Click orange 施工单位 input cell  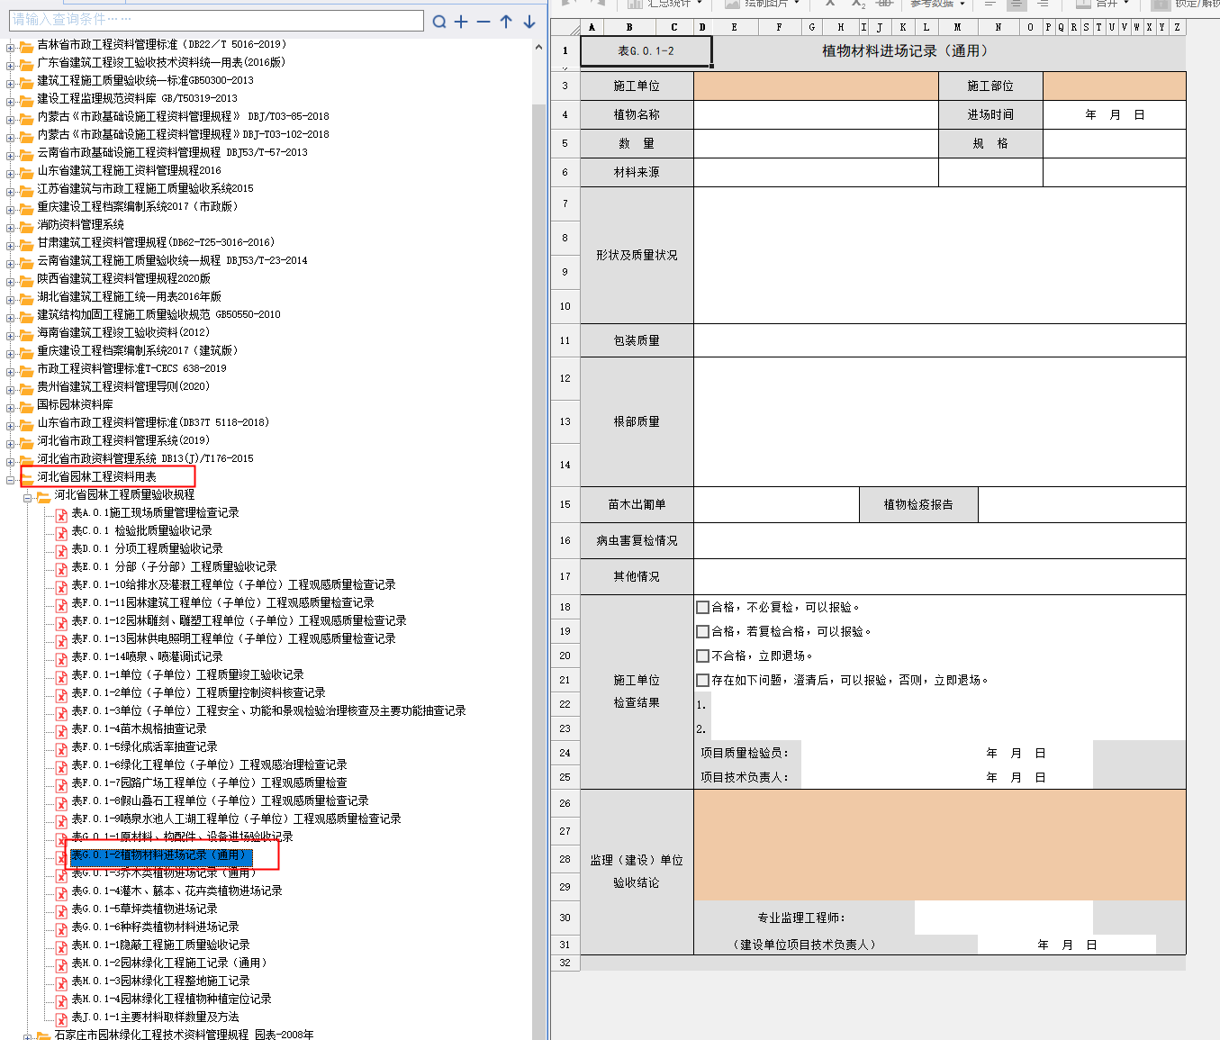[x=816, y=86]
